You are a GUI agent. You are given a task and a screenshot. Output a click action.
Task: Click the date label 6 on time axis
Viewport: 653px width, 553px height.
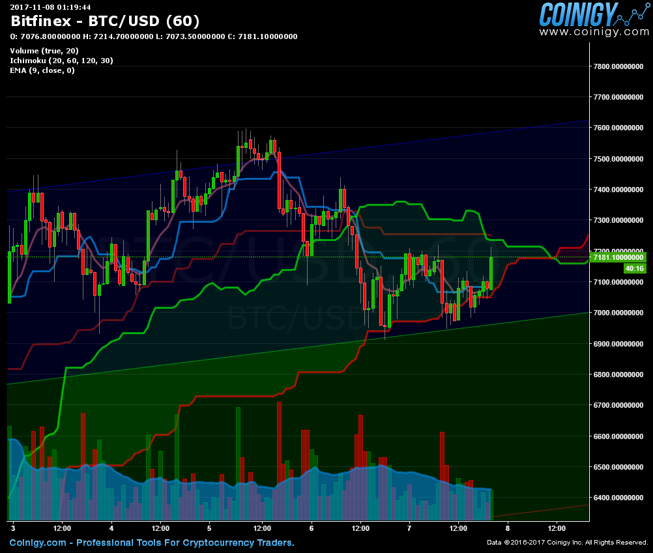(x=312, y=528)
